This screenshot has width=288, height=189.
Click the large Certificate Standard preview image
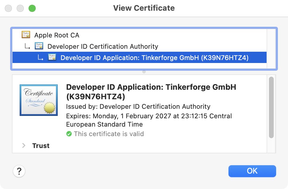coord(38,100)
